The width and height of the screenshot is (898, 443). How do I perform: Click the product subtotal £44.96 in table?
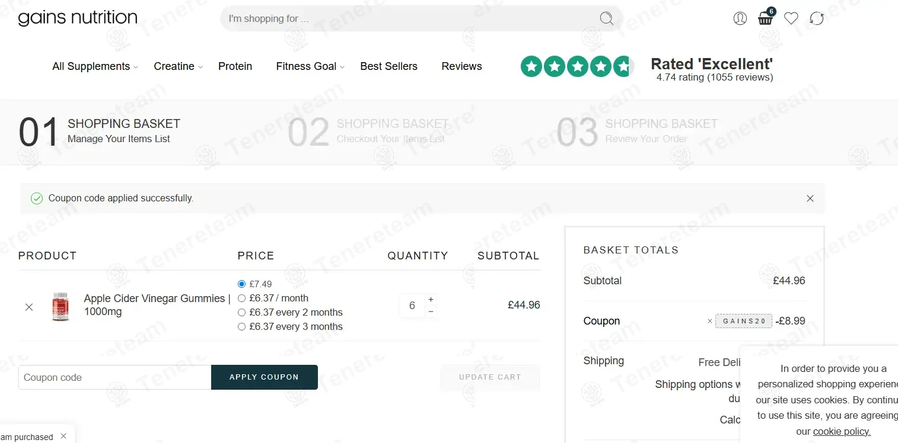[524, 306]
